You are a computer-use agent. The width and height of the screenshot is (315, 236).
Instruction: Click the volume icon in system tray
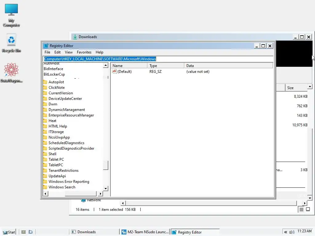point(292,232)
